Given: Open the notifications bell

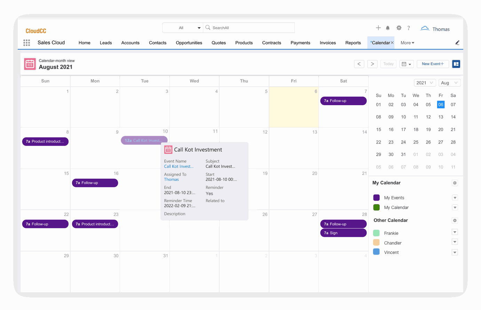Looking at the screenshot, I should 388,28.
